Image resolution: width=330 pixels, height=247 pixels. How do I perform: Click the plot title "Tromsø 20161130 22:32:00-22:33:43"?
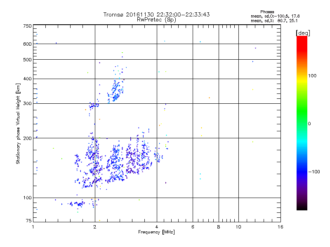[x=156, y=14]
